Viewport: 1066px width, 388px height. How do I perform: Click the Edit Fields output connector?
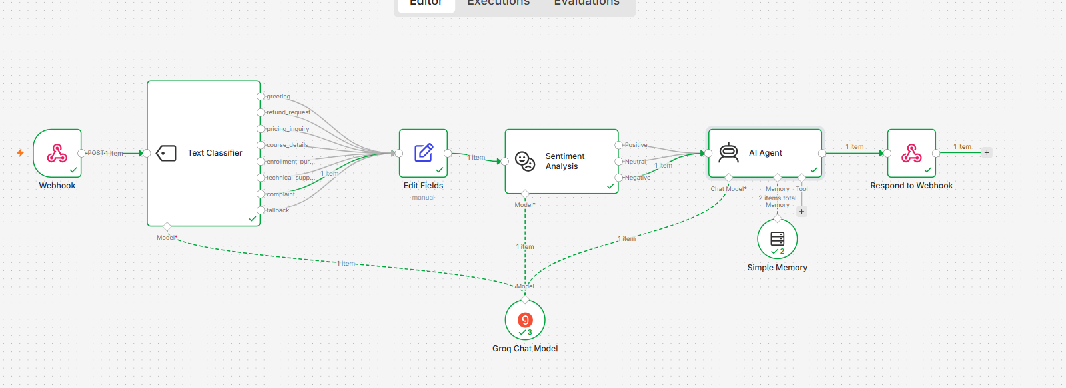coord(448,153)
